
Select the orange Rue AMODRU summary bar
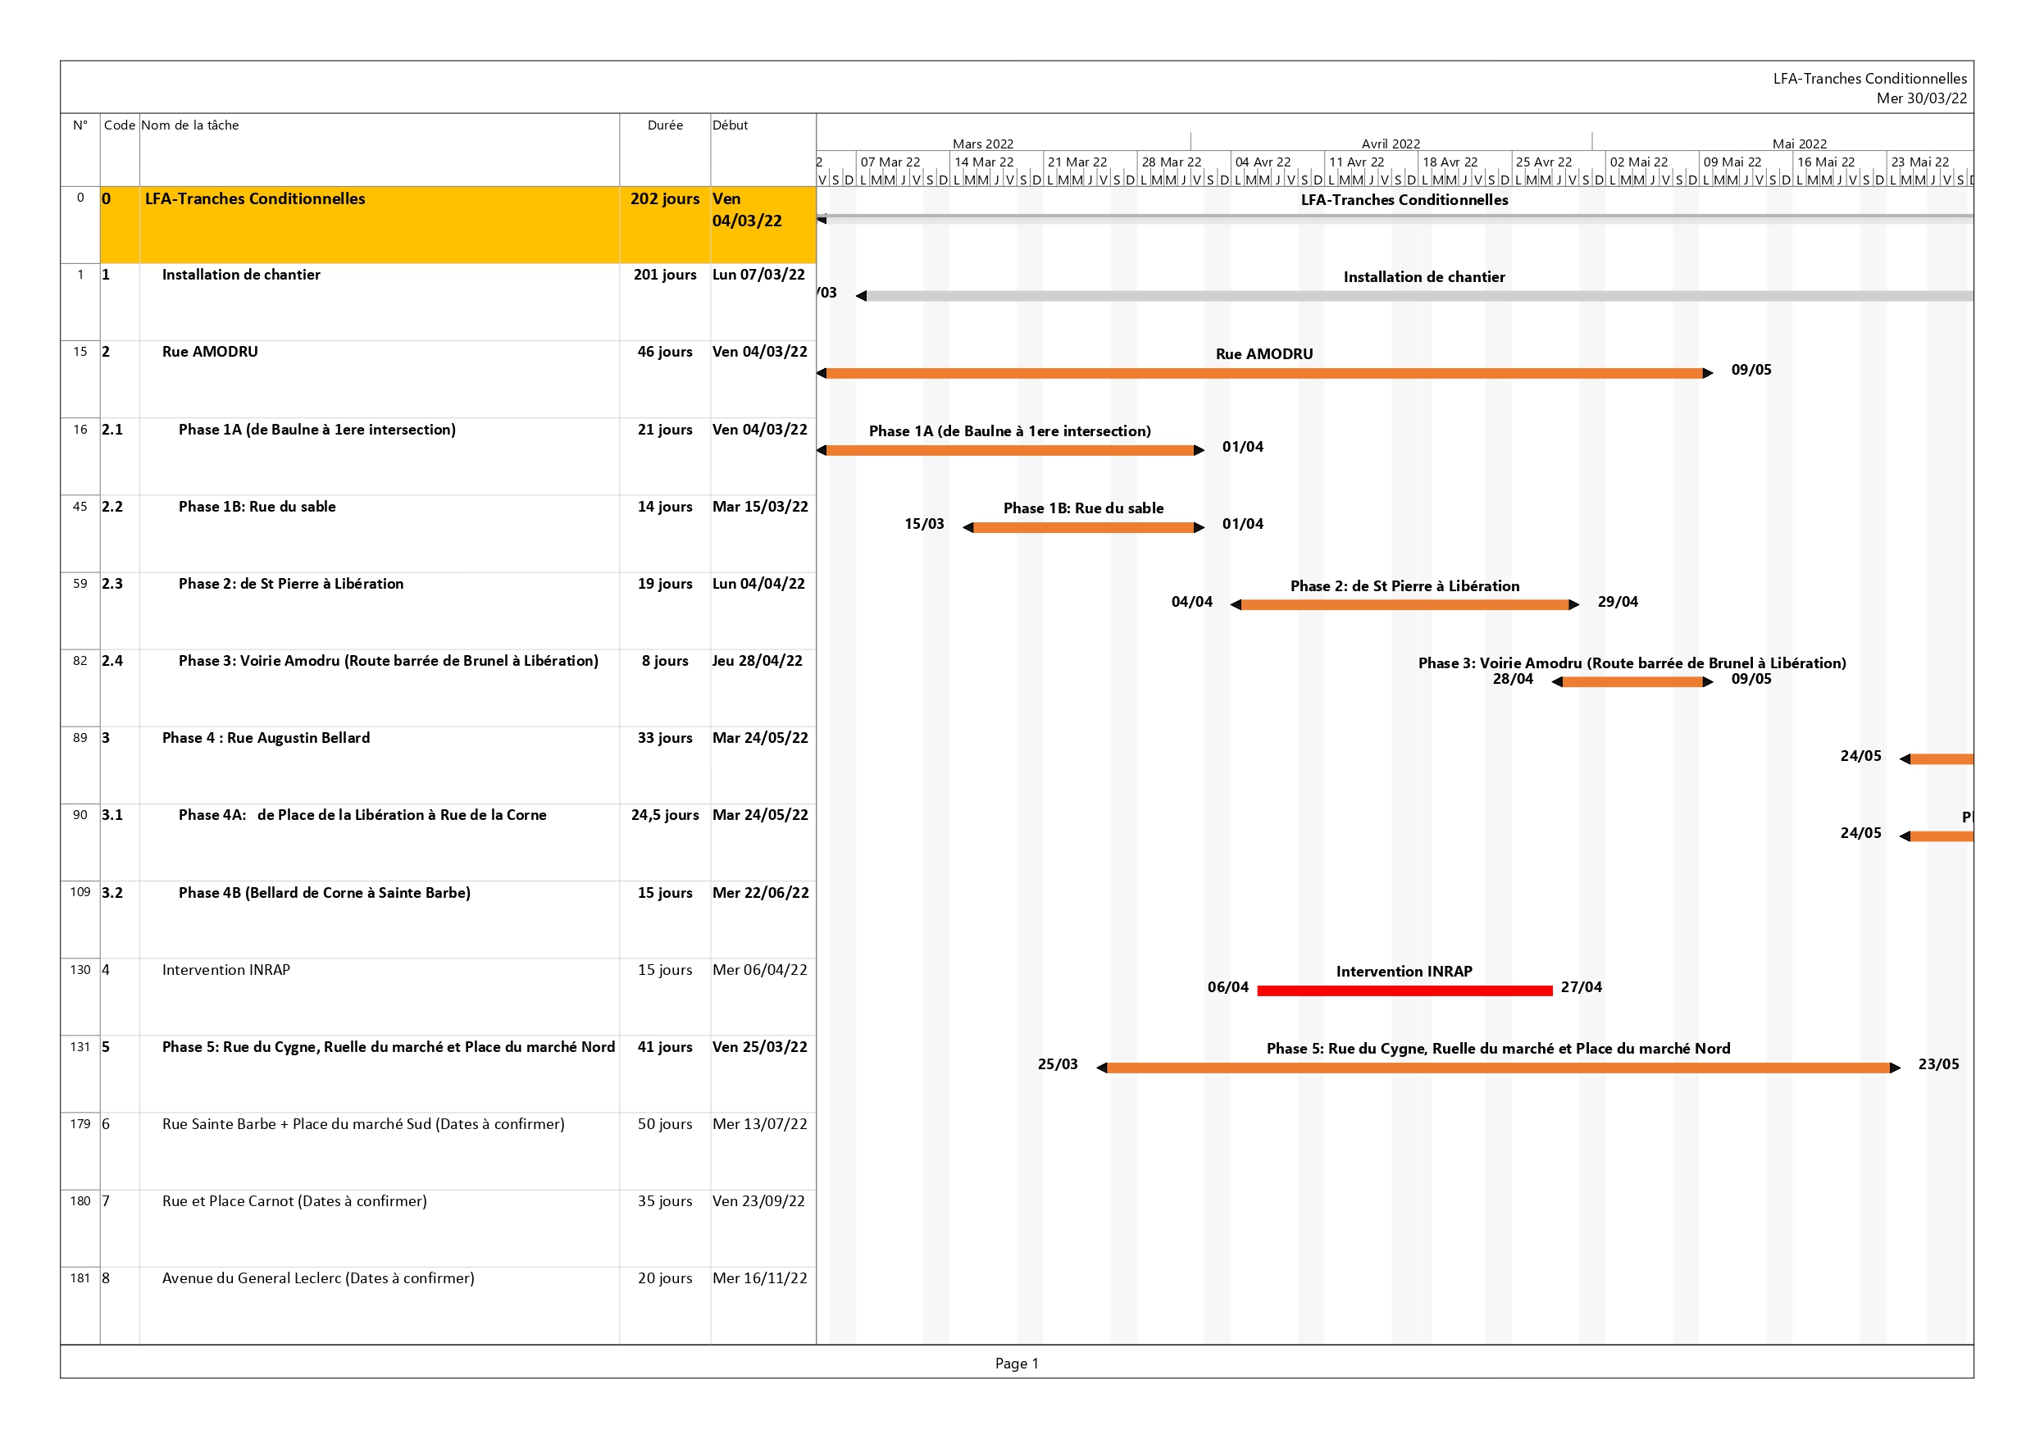tap(1264, 373)
